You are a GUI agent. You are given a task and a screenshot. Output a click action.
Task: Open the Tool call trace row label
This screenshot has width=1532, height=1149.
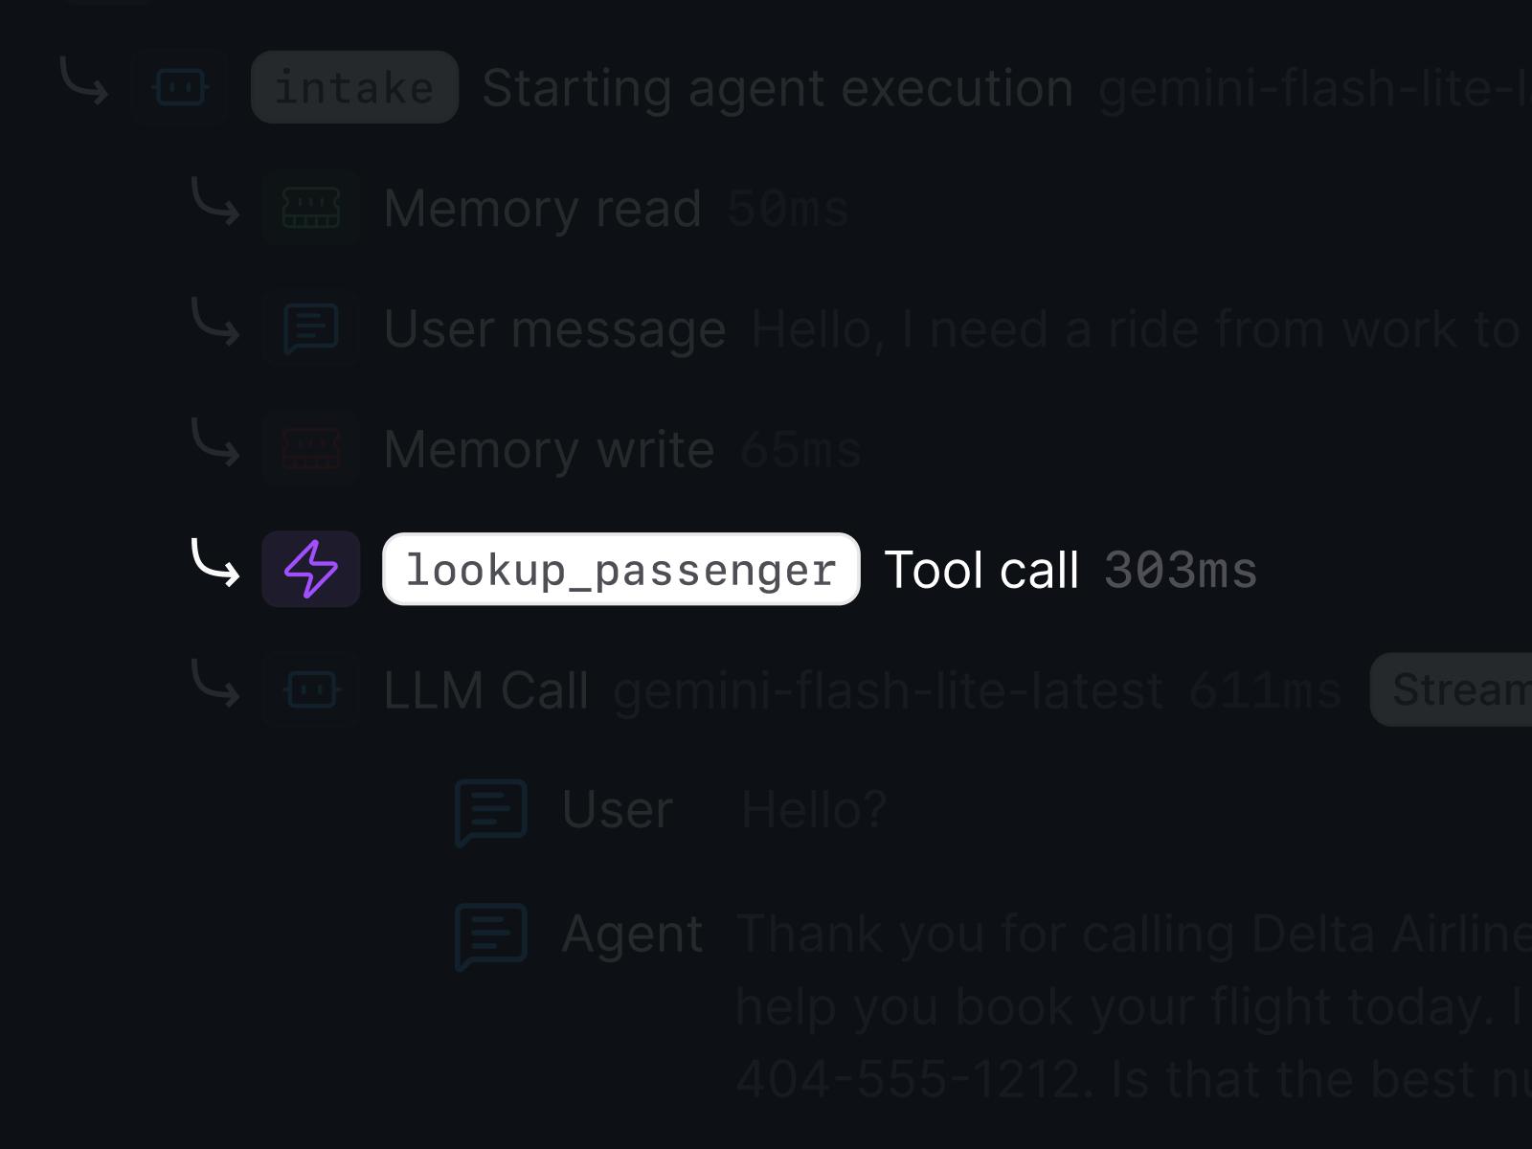click(x=981, y=570)
